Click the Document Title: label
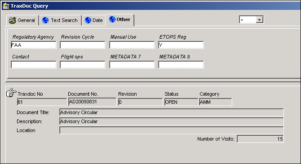The width and height of the screenshot is (301, 164). click(x=33, y=112)
